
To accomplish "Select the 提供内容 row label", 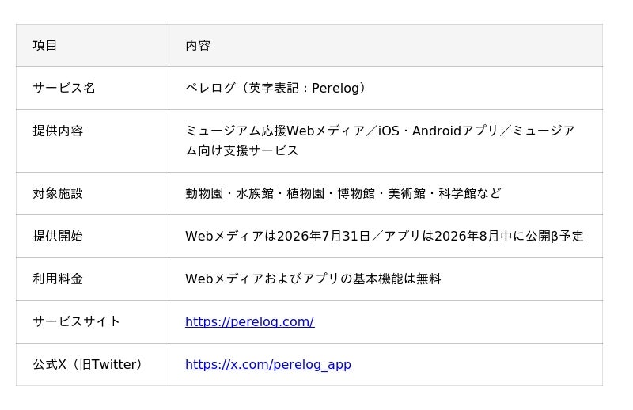I will pyautogui.click(x=58, y=131).
